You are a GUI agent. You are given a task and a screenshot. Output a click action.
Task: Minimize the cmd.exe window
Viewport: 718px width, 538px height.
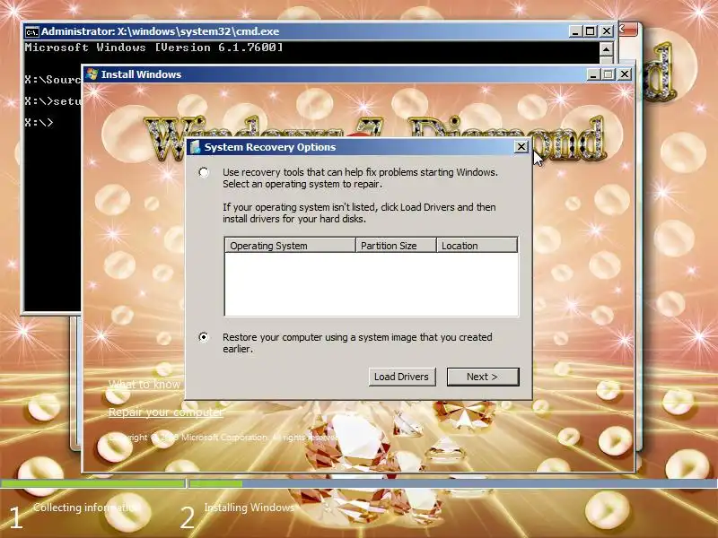point(575,31)
